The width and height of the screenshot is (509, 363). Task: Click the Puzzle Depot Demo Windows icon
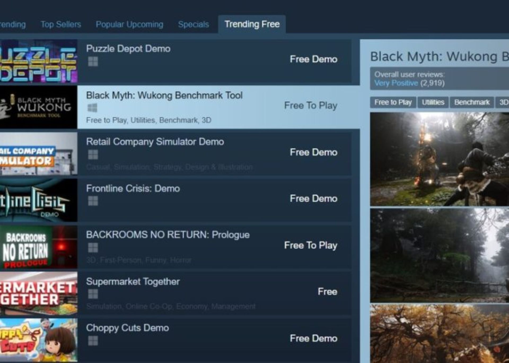[93, 61]
